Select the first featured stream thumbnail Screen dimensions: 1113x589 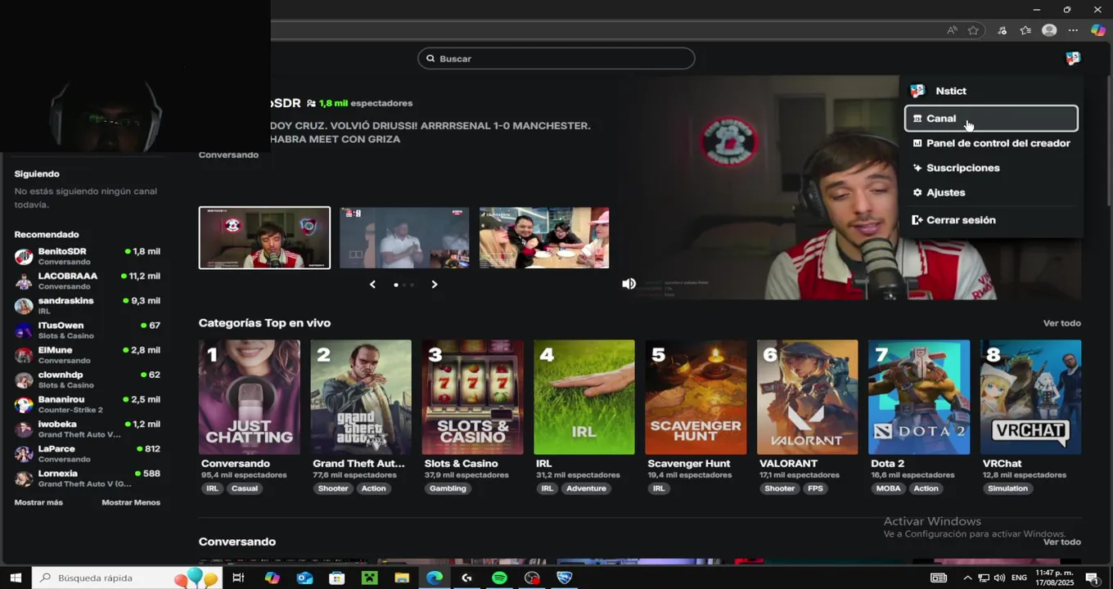click(264, 237)
